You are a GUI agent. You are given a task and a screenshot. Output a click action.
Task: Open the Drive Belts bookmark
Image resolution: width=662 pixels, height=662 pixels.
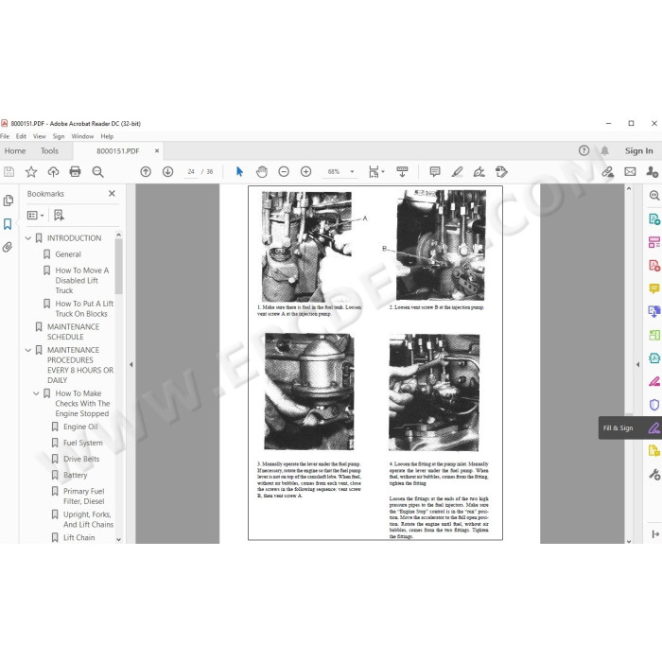click(x=81, y=459)
